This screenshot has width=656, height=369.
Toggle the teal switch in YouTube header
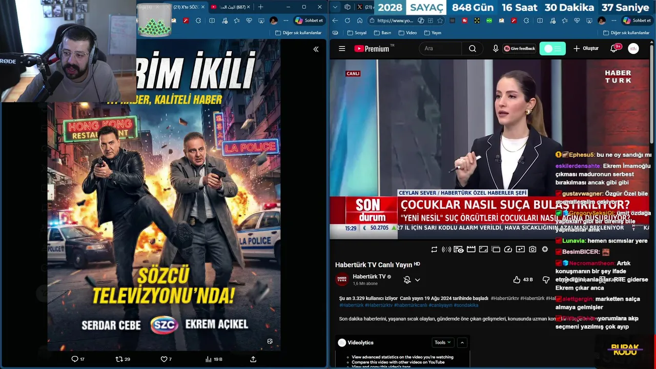tap(552, 49)
